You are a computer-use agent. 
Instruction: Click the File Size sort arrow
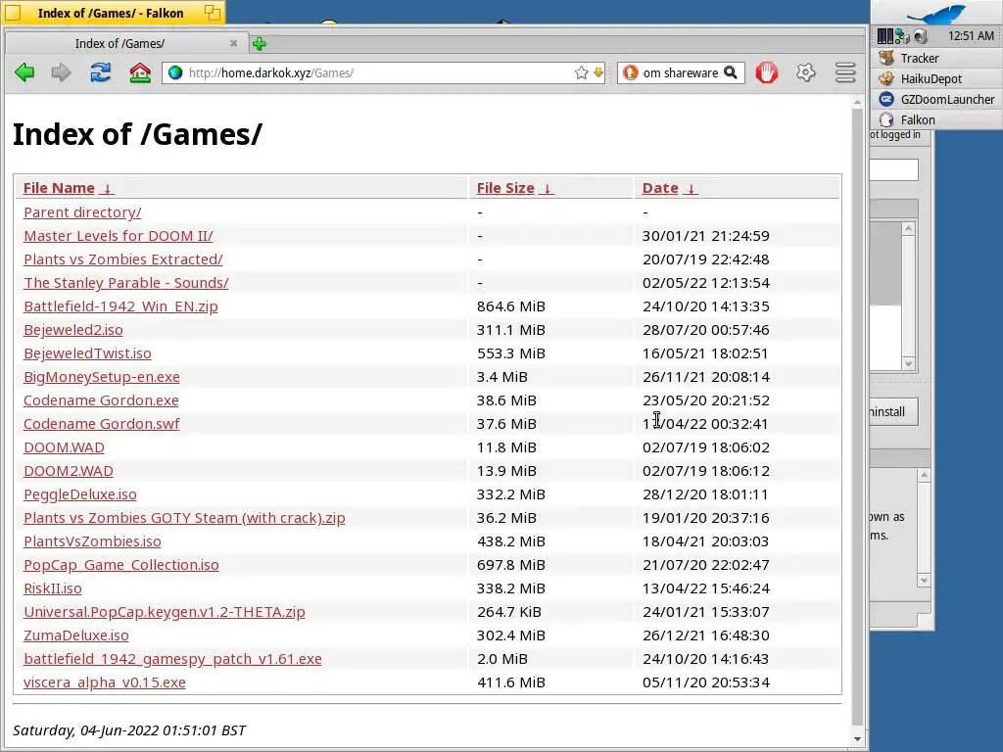tap(547, 189)
